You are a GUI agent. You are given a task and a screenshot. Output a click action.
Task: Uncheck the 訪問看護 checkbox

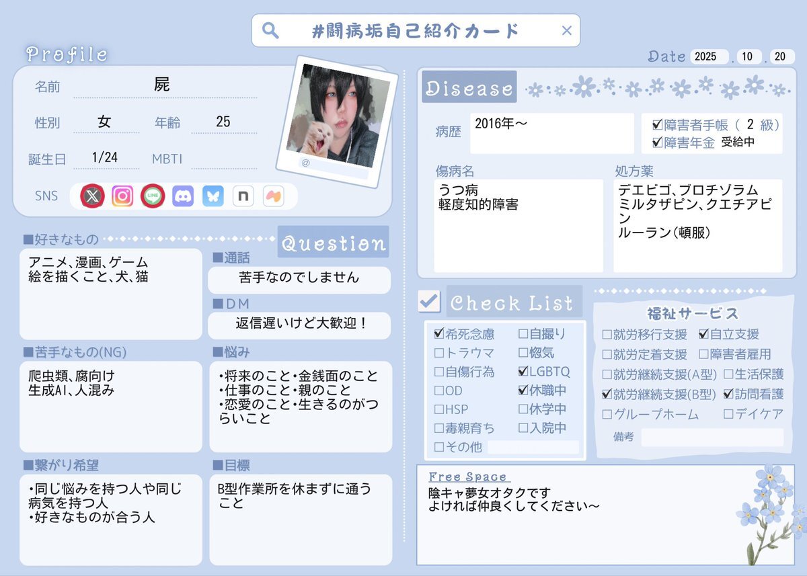(728, 394)
